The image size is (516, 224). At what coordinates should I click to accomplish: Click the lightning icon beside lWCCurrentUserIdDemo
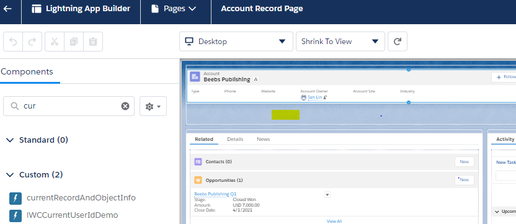[16, 216]
